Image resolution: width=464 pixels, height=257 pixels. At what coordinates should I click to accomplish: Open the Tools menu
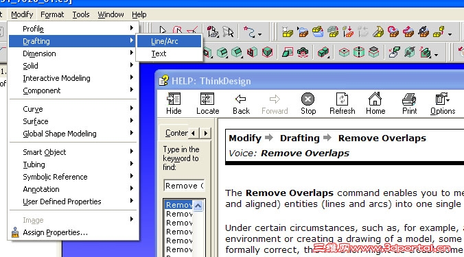[81, 14]
